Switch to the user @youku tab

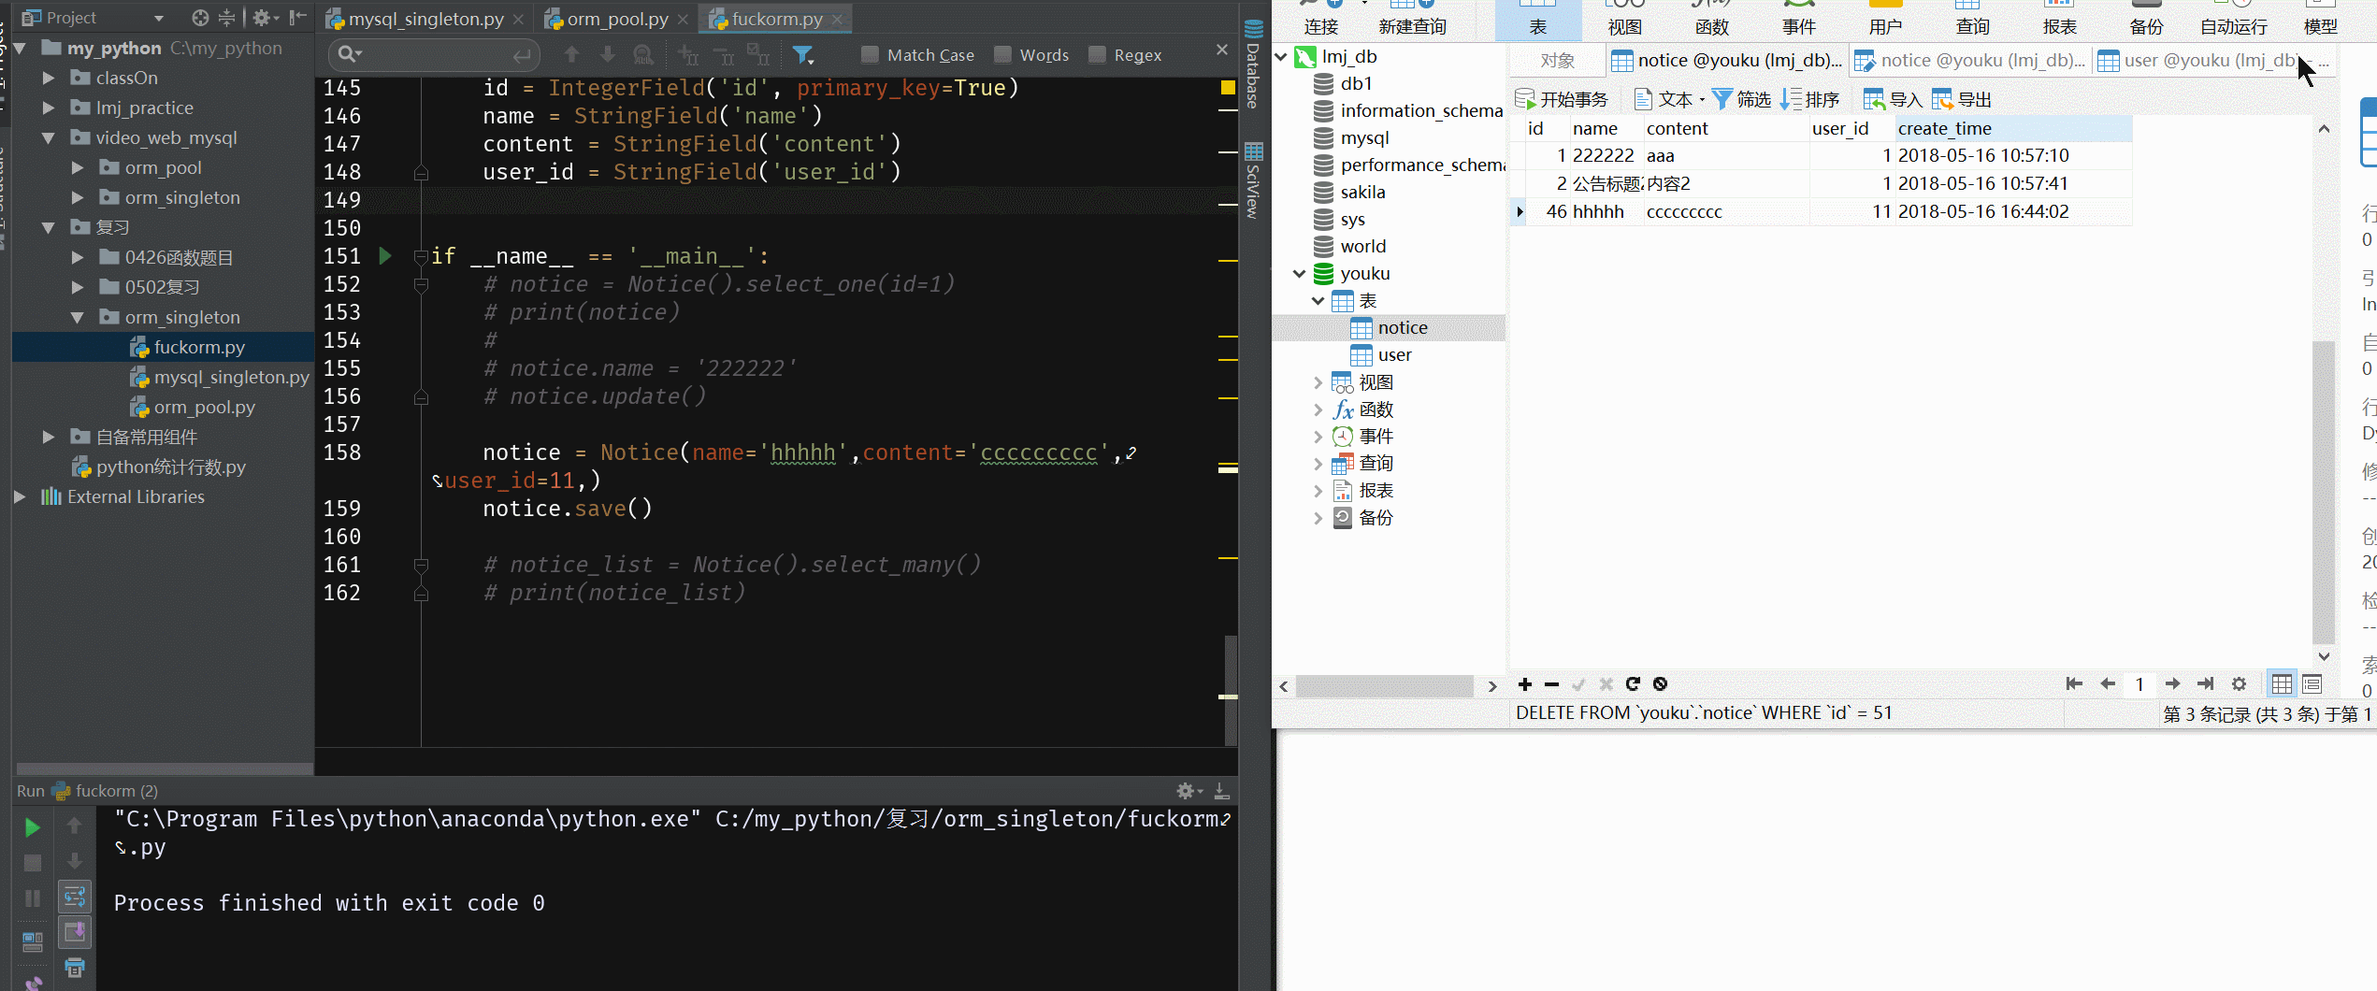[2197, 61]
